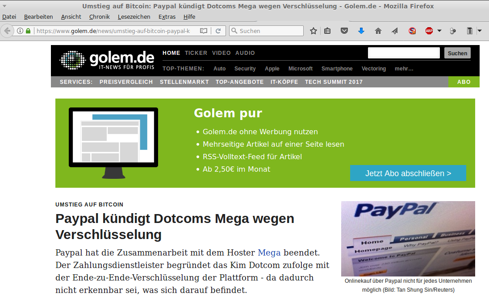Click the 'RSS-Volltext-Feed für Artikel' bullet
Viewport: 489px width, 297px height.
tap(252, 157)
